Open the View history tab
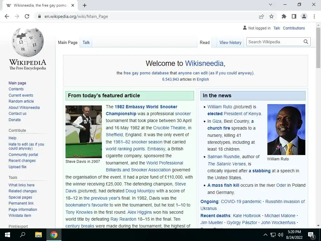Viewport: 321px width, 241px height. point(230,42)
